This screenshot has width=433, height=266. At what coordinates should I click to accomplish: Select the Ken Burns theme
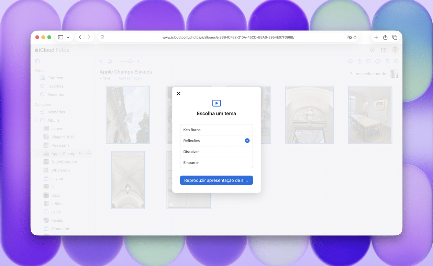coord(216,130)
